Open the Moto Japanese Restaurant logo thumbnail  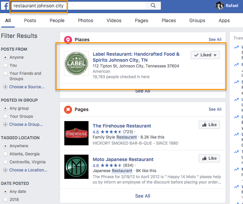(x=76, y=167)
